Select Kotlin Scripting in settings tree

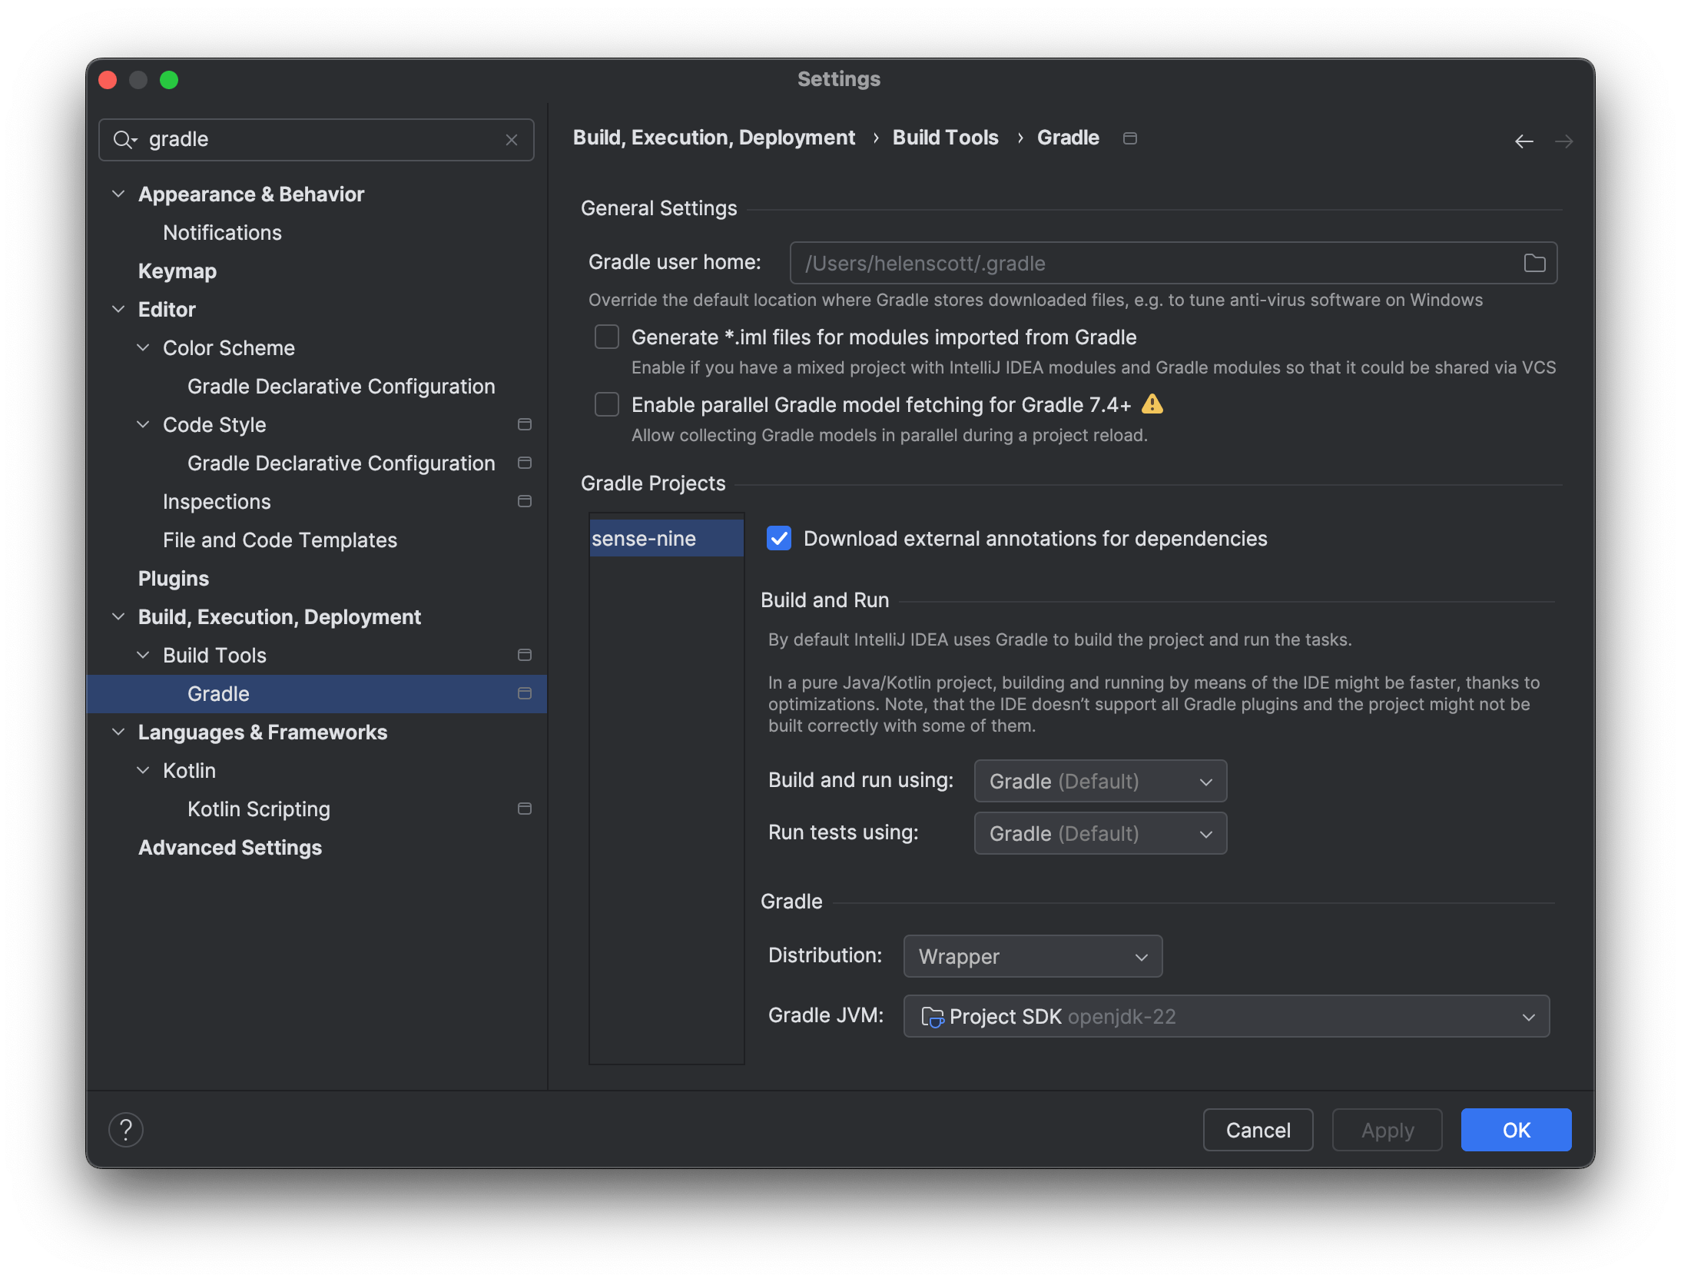[258, 809]
